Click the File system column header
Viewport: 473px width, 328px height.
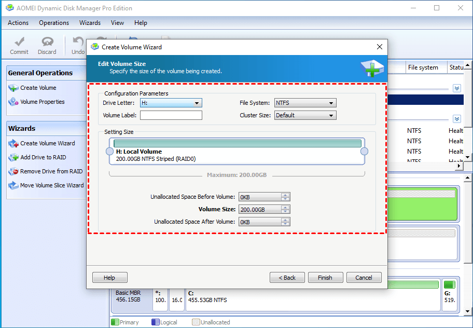[426, 67]
